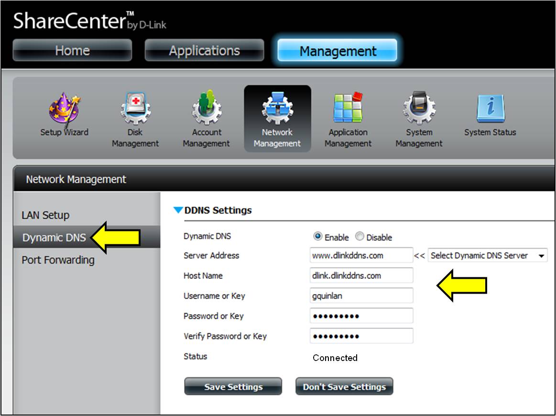The height and width of the screenshot is (416, 556).
Task: Click the 'Connected' status text
Action: coord(335,358)
